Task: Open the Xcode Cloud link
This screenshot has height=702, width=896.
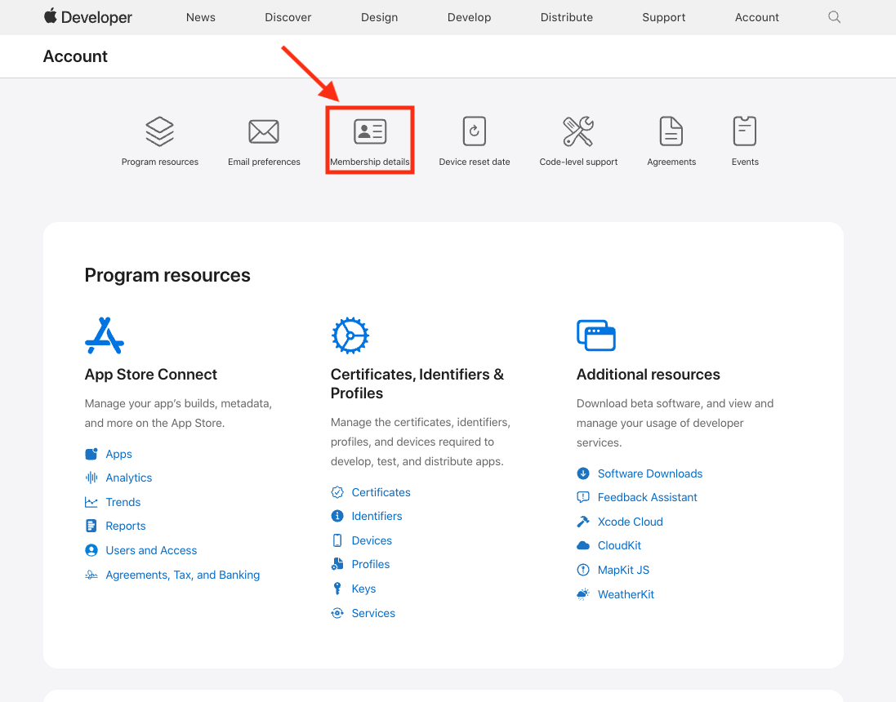Action: coord(631,522)
